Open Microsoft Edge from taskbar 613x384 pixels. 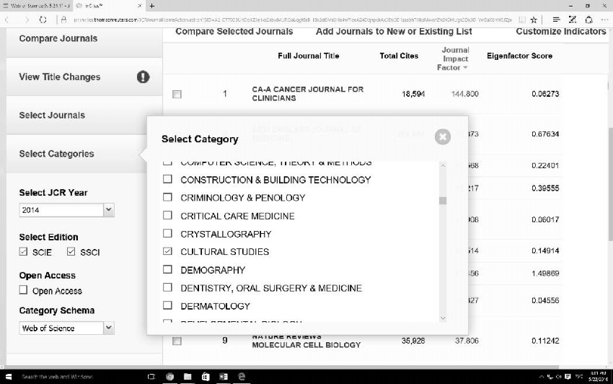242,377
